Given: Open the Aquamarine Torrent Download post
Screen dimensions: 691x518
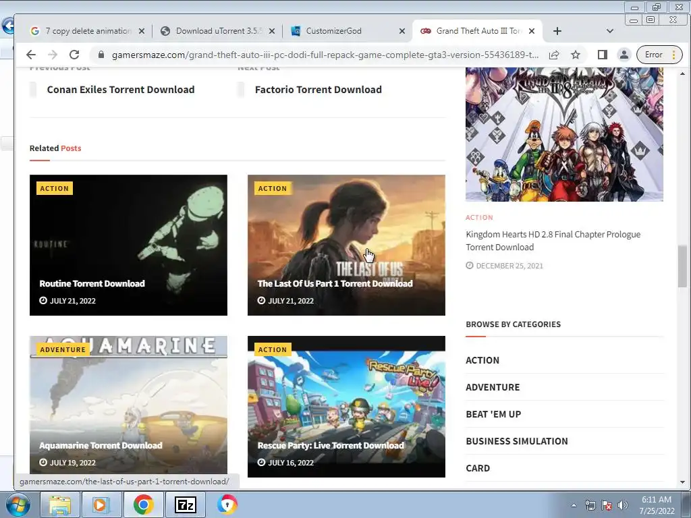Looking at the screenshot, I should (101, 445).
